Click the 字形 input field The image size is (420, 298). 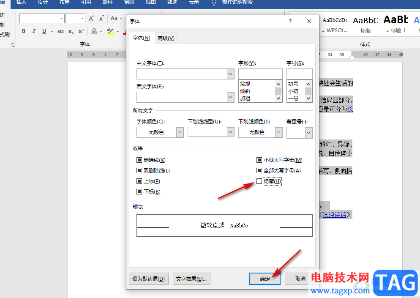click(x=260, y=74)
